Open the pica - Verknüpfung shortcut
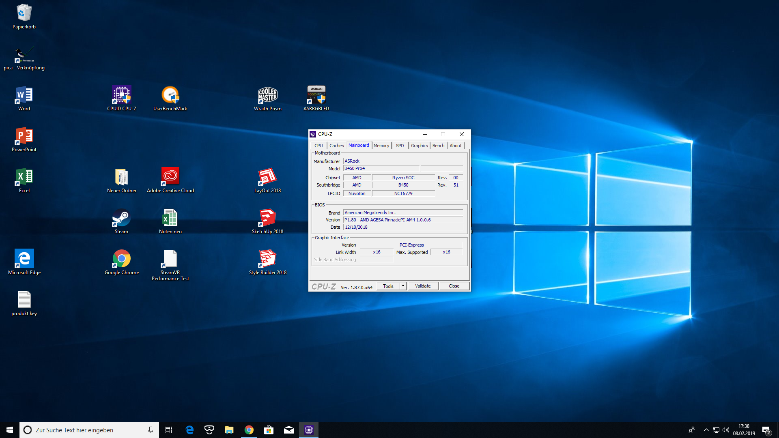 [24, 59]
